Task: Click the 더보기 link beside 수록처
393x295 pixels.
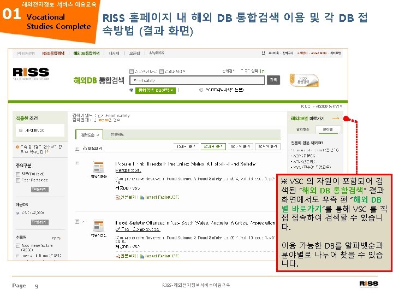Action: (56, 238)
